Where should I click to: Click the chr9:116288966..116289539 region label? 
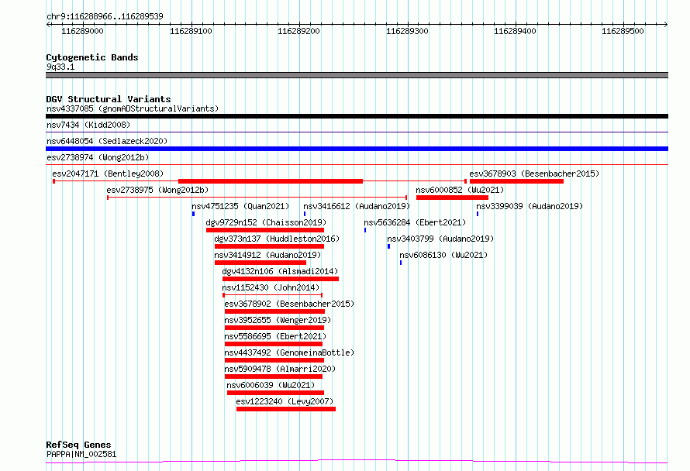pos(105,17)
